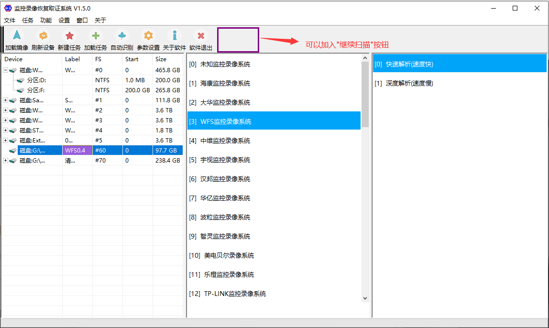The height and width of the screenshot is (328, 549).
Task: Open 参数设置 gear icon
Action: click(148, 36)
